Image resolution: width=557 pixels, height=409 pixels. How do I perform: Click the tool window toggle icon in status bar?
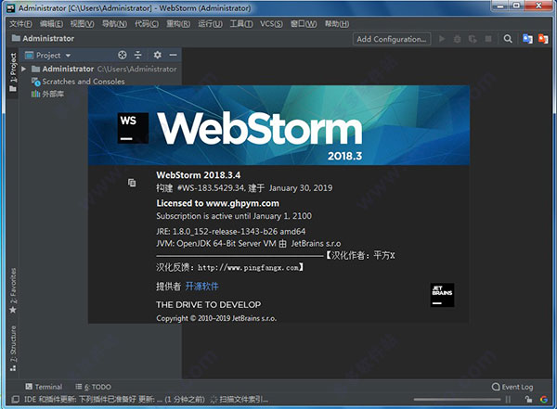tap(15, 400)
